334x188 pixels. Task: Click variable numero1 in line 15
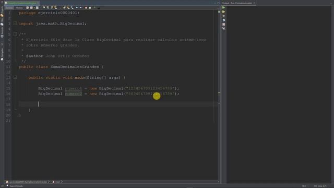tap(74, 88)
